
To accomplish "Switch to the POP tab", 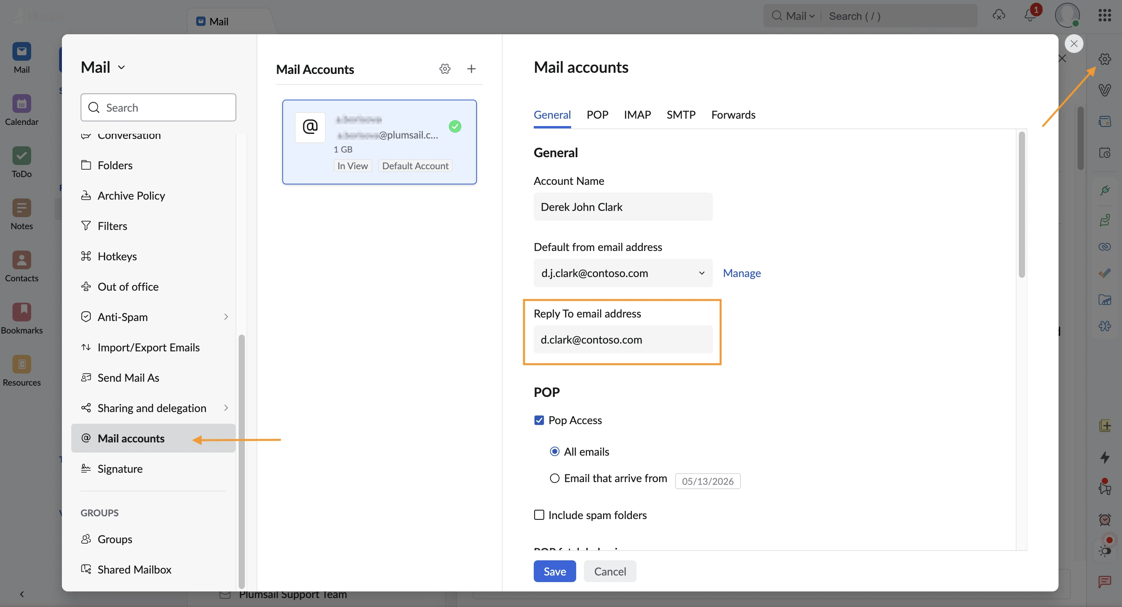I will (597, 115).
